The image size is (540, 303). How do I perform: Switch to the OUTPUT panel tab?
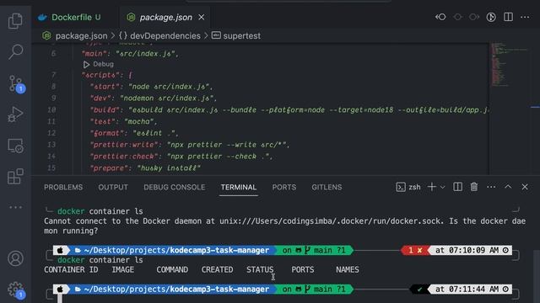click(x=113, y=187)
